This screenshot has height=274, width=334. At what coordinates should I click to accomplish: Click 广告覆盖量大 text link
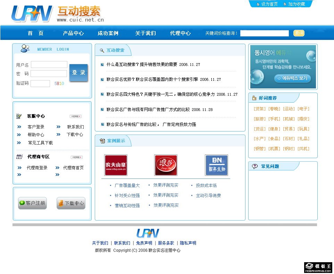127,186
